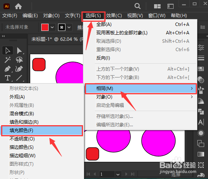Select the Type tool
Image resolution: width=208 pixels, height=179 pixels.
[x=8, y=78]
